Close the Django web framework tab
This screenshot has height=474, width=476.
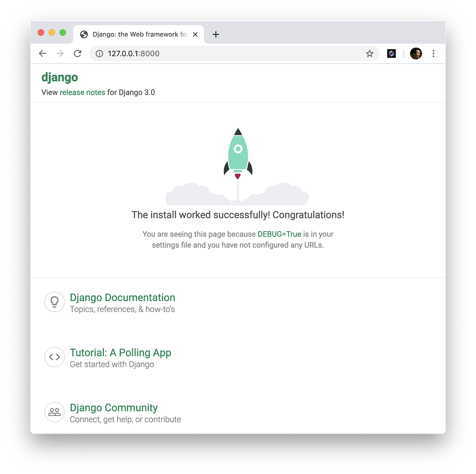coord(195,35)
